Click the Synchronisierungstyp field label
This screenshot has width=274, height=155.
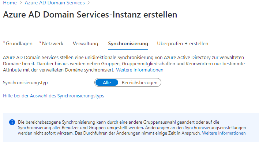pos(25,83)
